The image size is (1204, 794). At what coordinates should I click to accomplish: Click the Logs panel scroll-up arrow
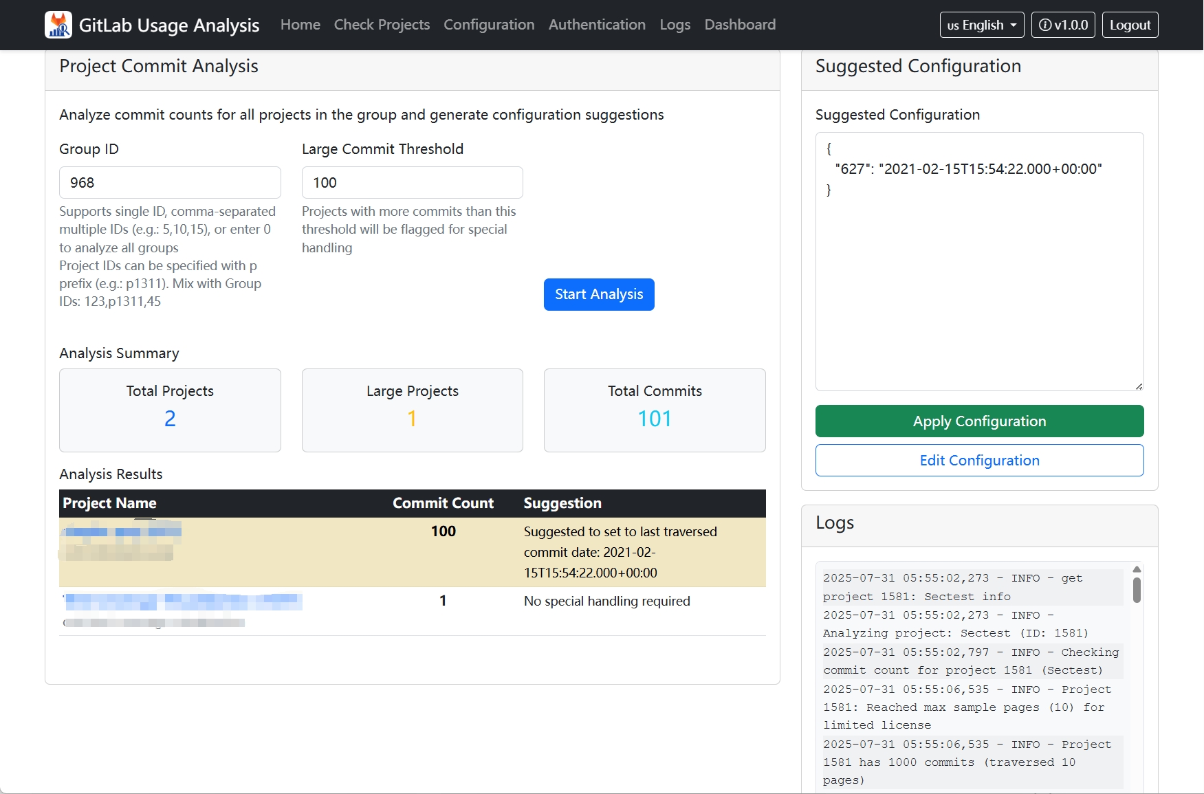tap(1137, 569)
